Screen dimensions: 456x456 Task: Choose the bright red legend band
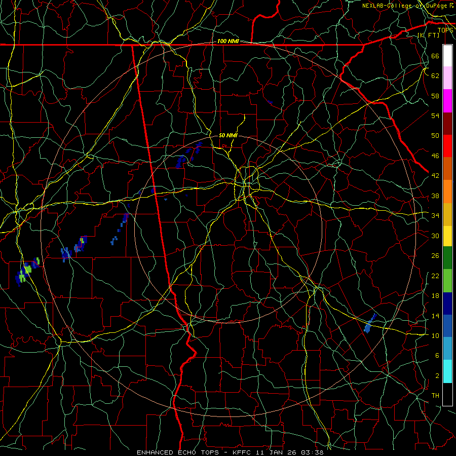coord(447,146)
